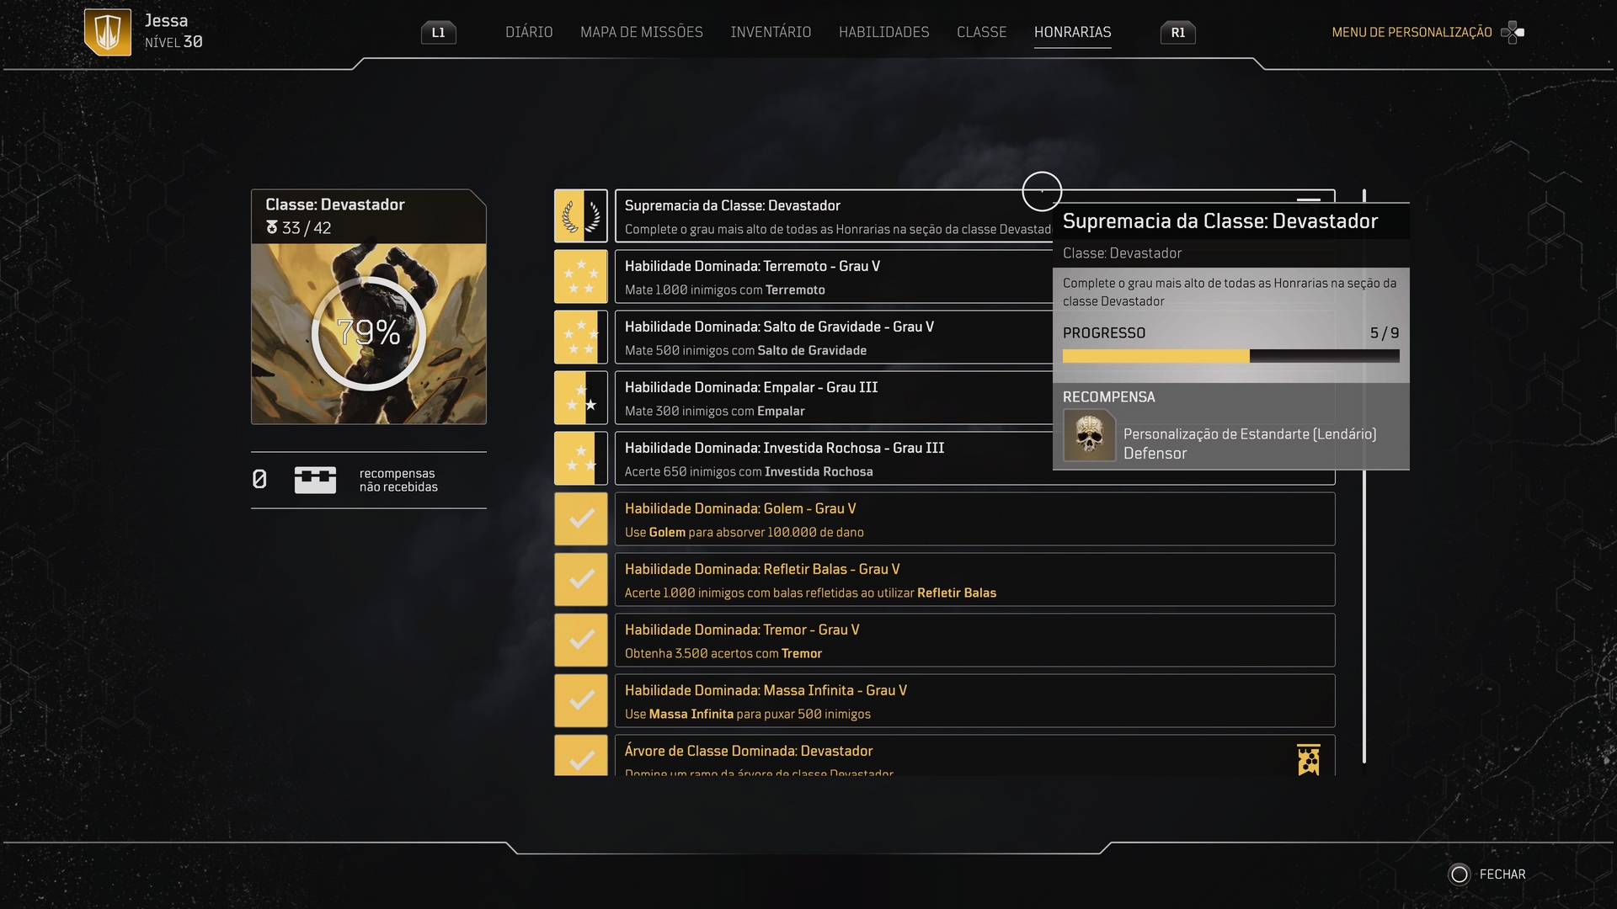Select the Massa Infinita Grau V accolade row
The height and width of the screenshot is (909, 1617).
[x=974, y=701]
